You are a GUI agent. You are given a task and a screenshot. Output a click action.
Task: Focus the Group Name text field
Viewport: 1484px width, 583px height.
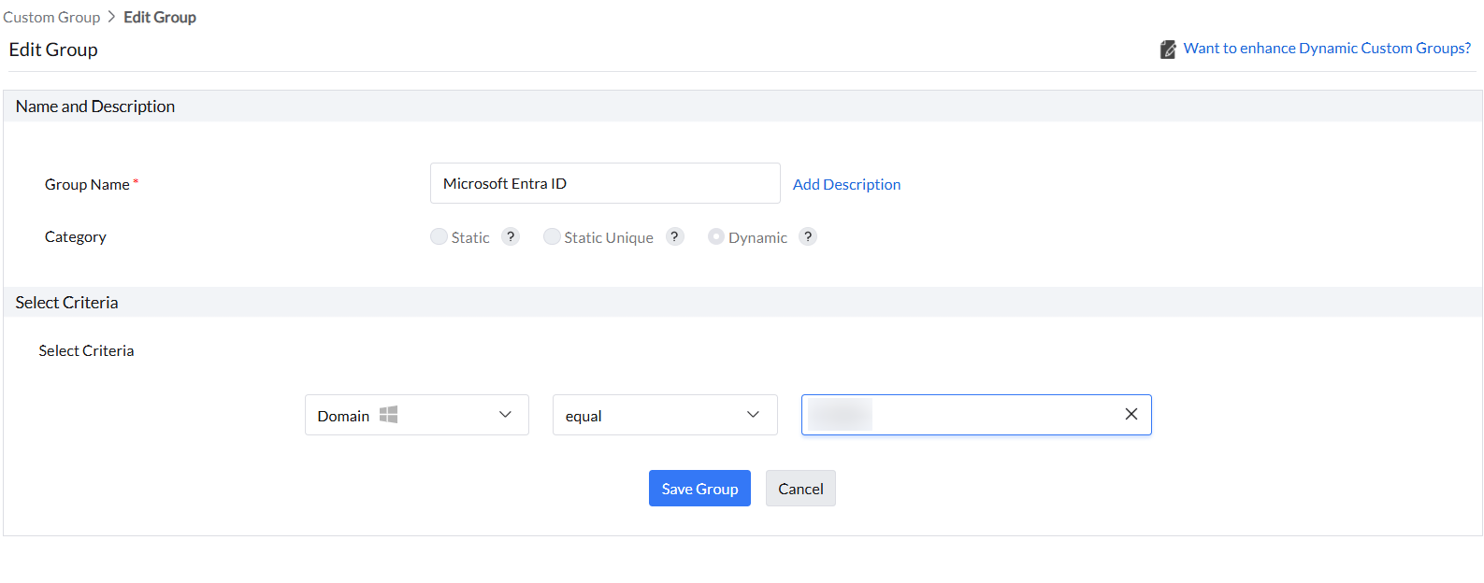tap(604, 183)
